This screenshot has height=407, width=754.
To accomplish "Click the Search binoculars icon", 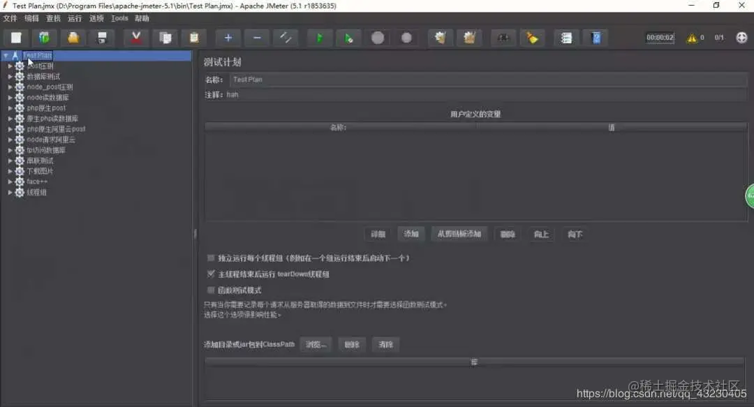I will [503, 38].
